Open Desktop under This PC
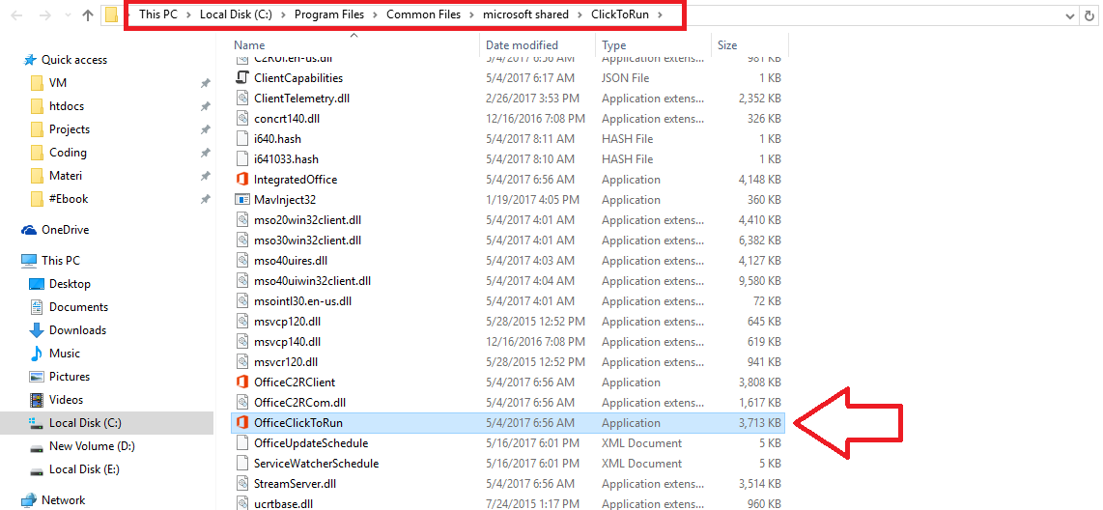This screenshot has width=1103, height=510. (70, 284)
